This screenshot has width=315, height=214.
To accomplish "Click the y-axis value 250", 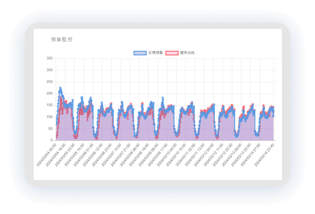I will point(49,82).
